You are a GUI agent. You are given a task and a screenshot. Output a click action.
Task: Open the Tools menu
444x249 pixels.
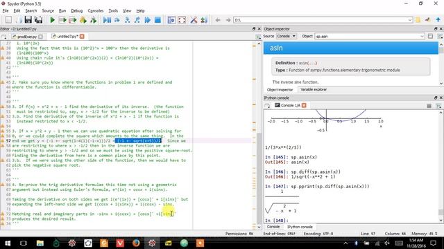113,11
